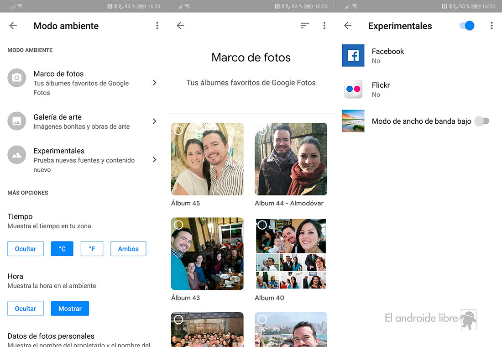
Task: Tap the Flickr icon
Action: (x=353, y=89)
